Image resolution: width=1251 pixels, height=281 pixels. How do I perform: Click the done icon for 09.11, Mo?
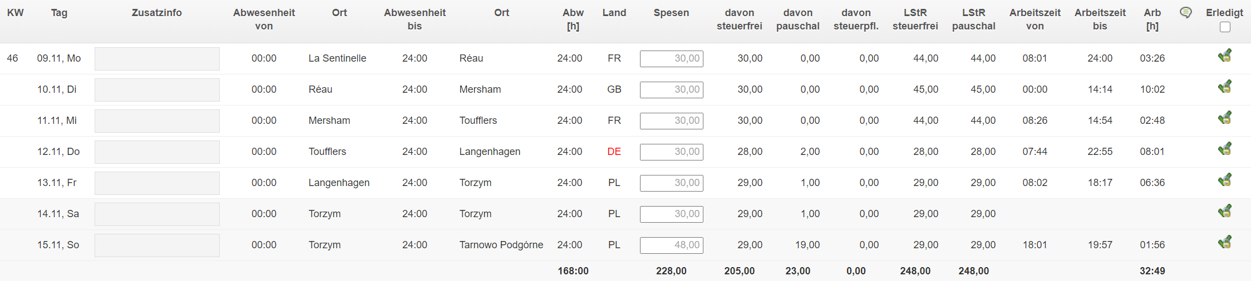[x=1224, y=56]
